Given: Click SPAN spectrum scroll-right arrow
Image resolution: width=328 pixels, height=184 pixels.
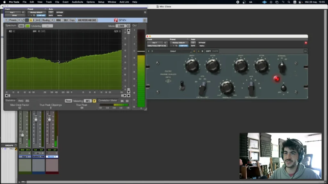Looking at the screenshot, I should tap(125, 96).
